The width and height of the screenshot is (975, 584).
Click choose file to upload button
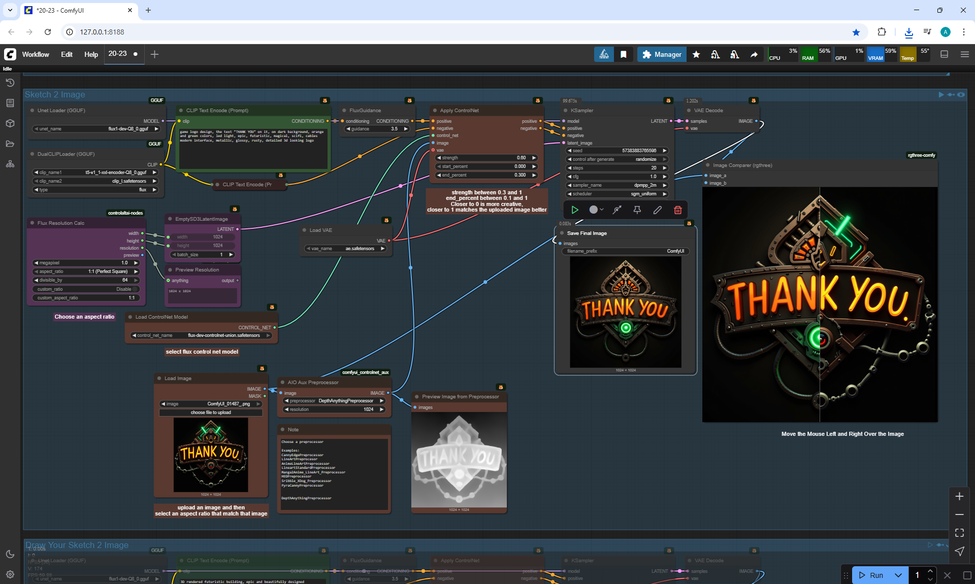click(211, 413)
